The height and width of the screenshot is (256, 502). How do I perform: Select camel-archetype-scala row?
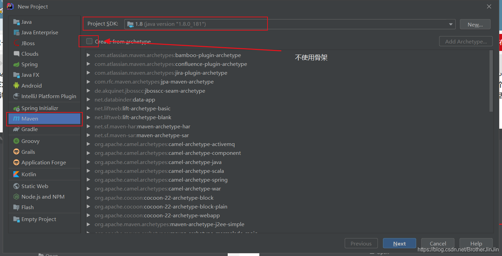point(287,171)
